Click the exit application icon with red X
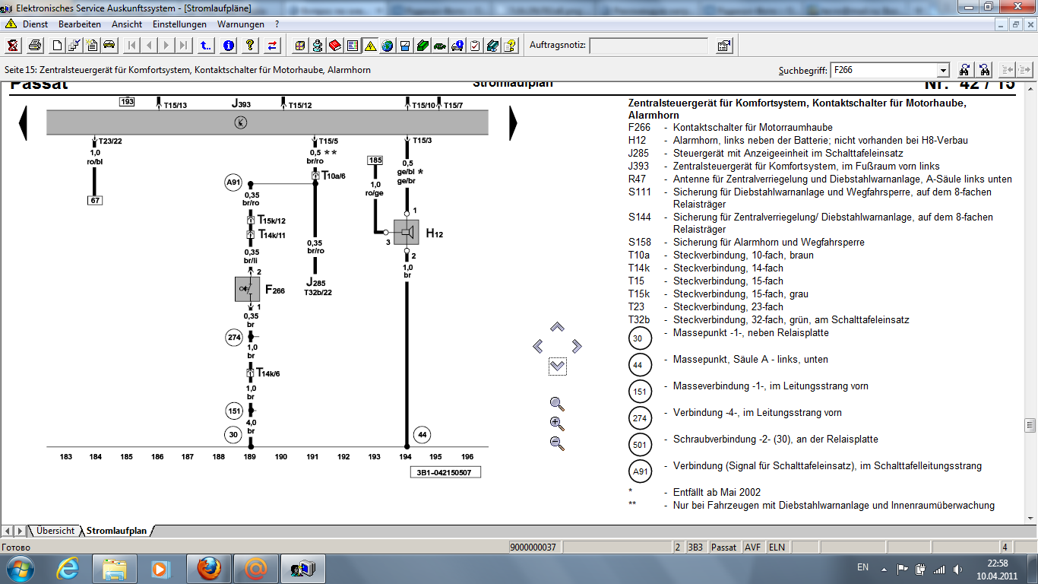The width and height of the screenshot is (1038, 584). [x=13, y=46]
